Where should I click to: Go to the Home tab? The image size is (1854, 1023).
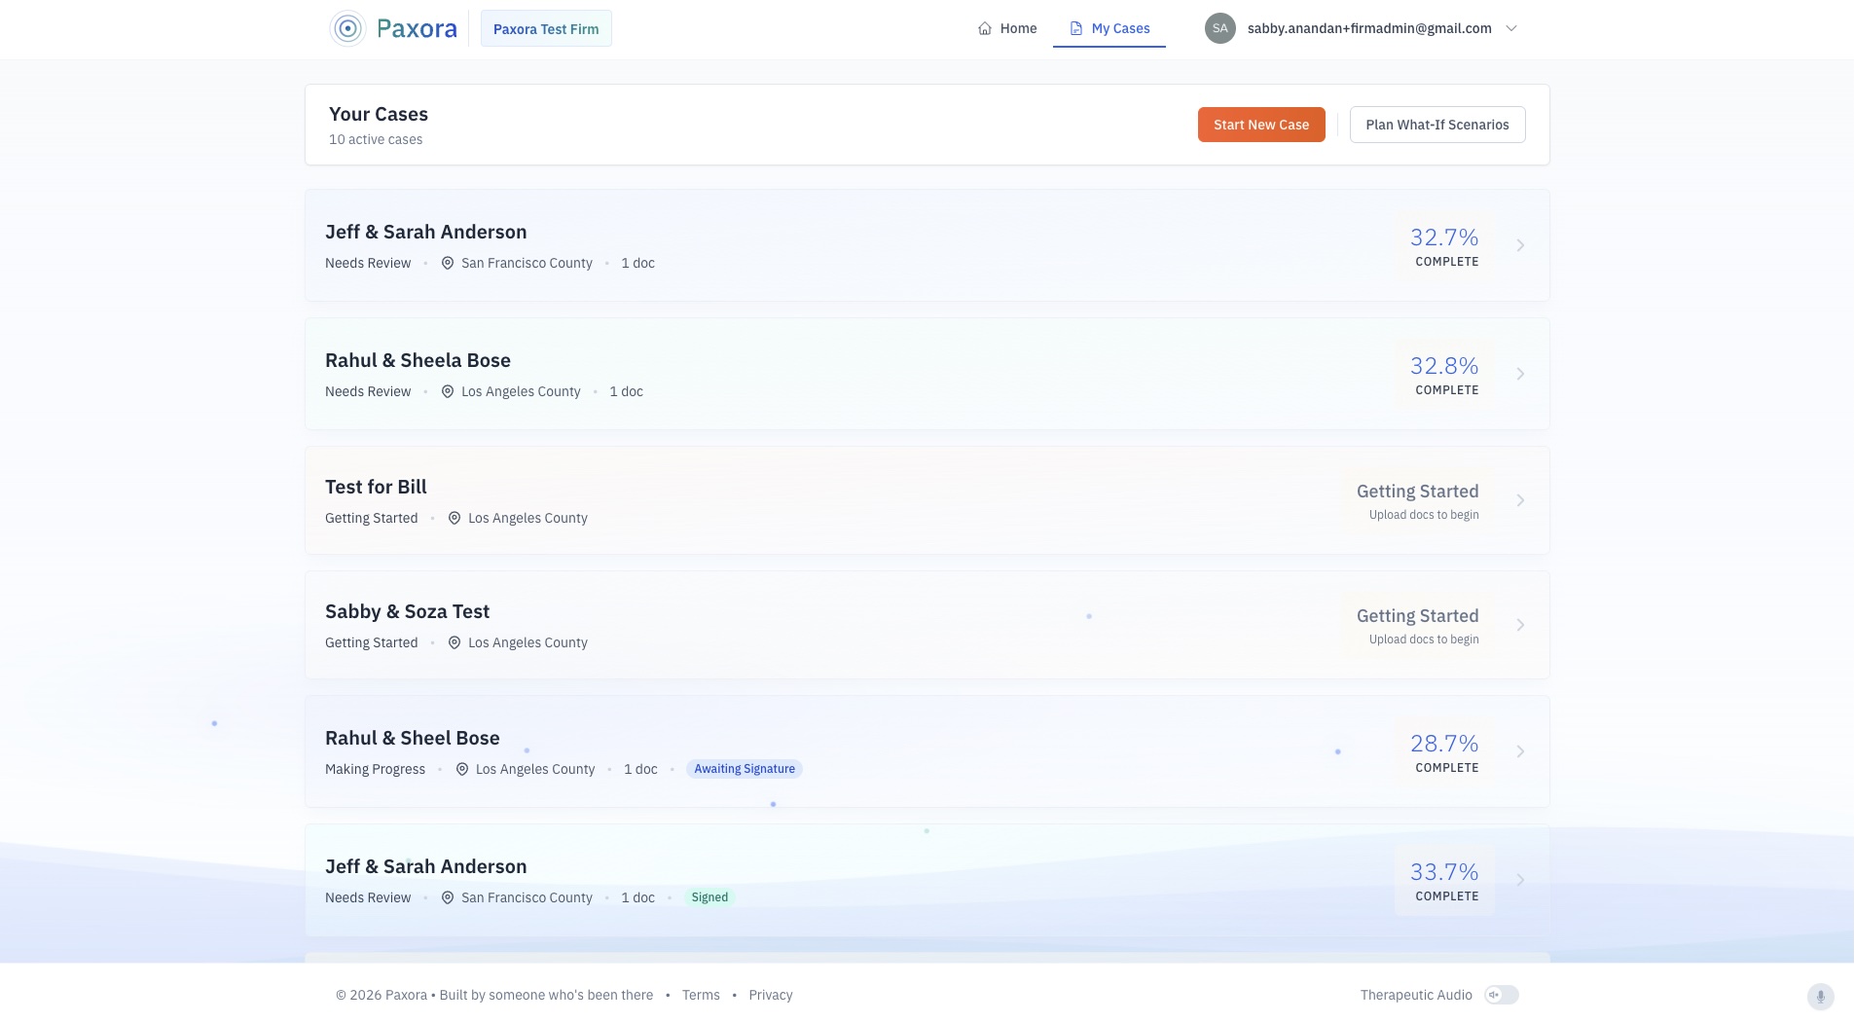pyautogui.click(x=1007, y=28)
